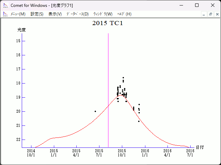Open the メニュー(M) menu
The image size is (221, 165).
(x=18, y=14)
